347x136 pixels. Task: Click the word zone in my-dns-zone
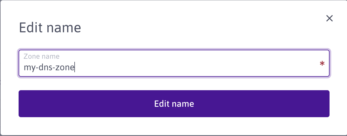pyautogui.click(x=66, y=68)
